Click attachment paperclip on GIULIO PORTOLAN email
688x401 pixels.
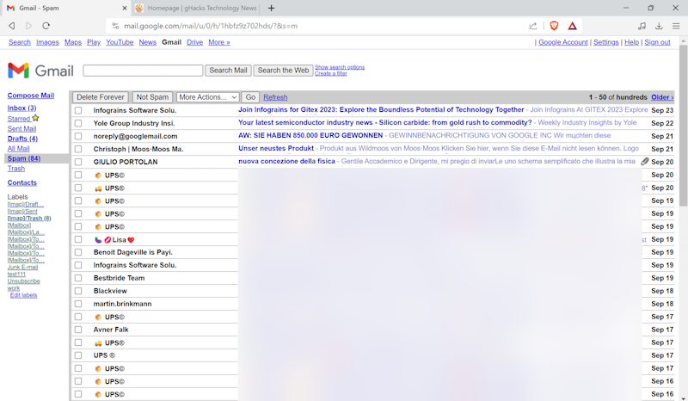coord(644,162)
